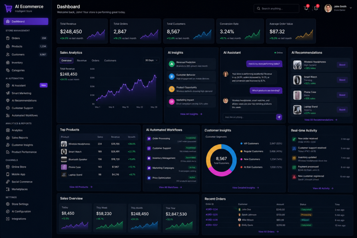The height and width of the screenshot is (238, 357).
Task: Switch to the Overview tab in Sales Analytics
Action: click(x=67, y=61)
